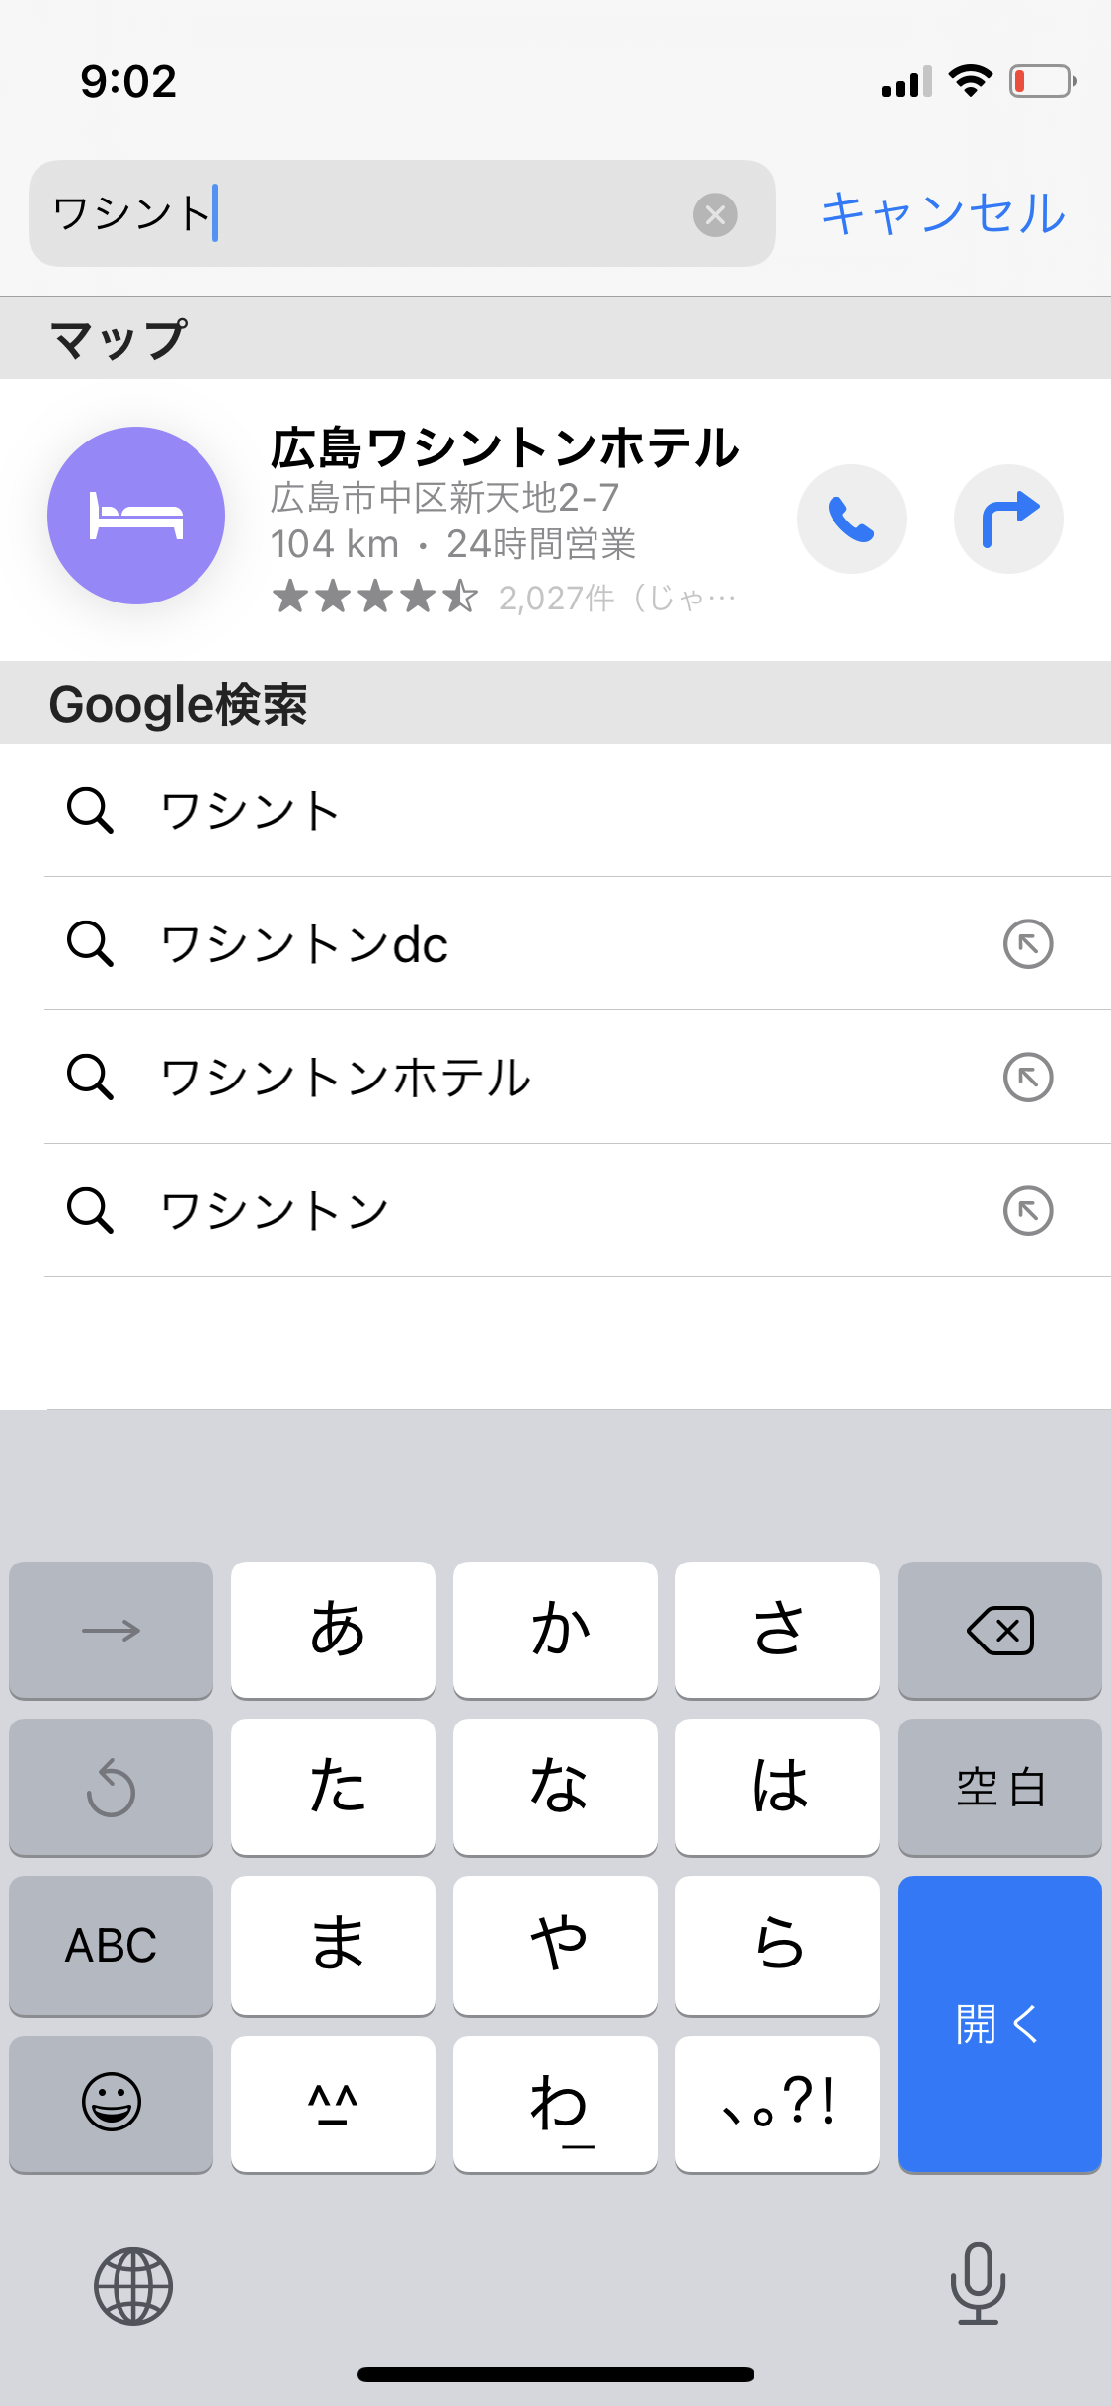
Task: Tap the undo arrow key on keyboard
Action: click(x=111, y=1787)
